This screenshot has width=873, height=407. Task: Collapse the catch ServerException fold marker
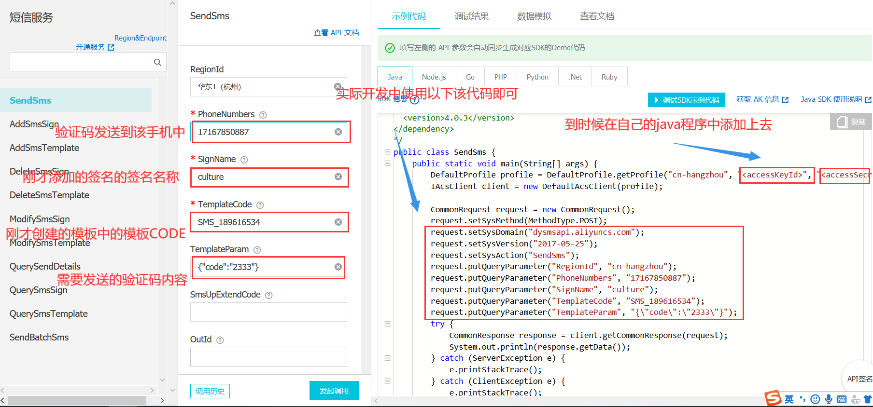[387, 358]
